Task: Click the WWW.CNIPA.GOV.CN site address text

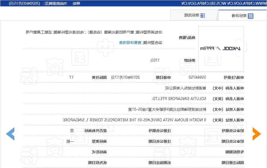Action: click(247, 3)
